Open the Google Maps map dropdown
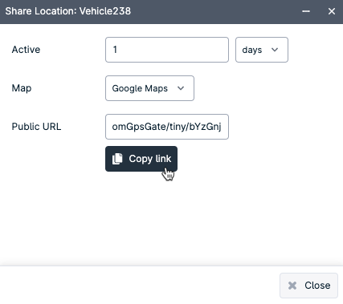The image size is (343, 304). (x=149, y=88)
